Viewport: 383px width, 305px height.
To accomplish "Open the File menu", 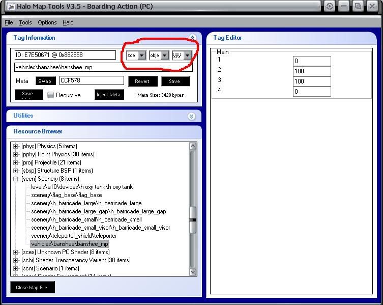I will click(9, 22).
